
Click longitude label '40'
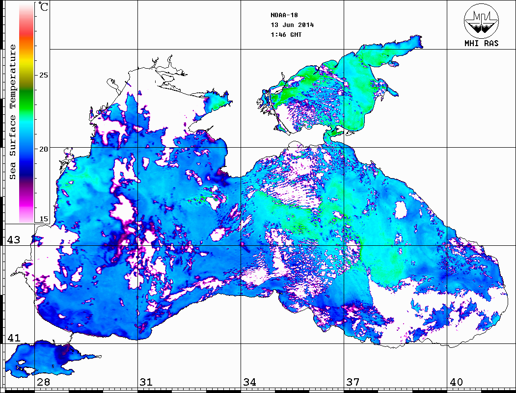[x=456, y=382]
